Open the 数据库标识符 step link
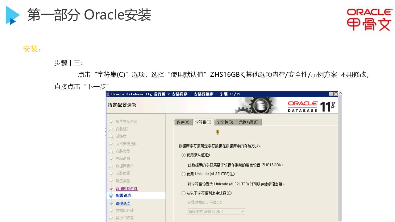 pos(127,188)
